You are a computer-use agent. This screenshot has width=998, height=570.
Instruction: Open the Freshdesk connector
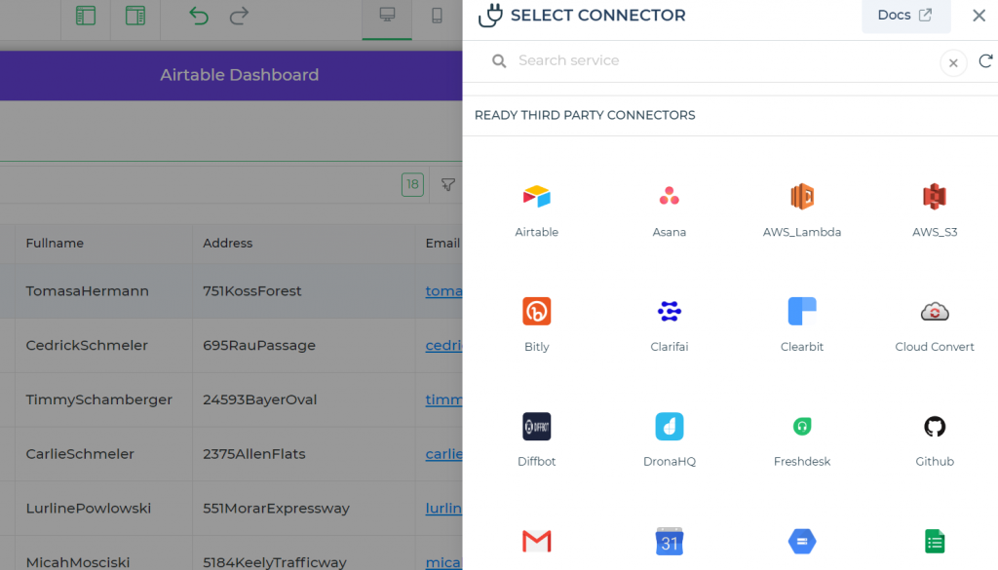pyautogui.click(x=802, y=427)
